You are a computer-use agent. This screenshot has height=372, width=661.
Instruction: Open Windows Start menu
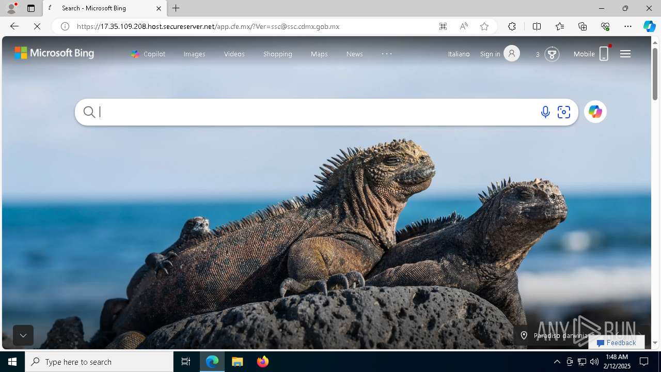(12, 362)
